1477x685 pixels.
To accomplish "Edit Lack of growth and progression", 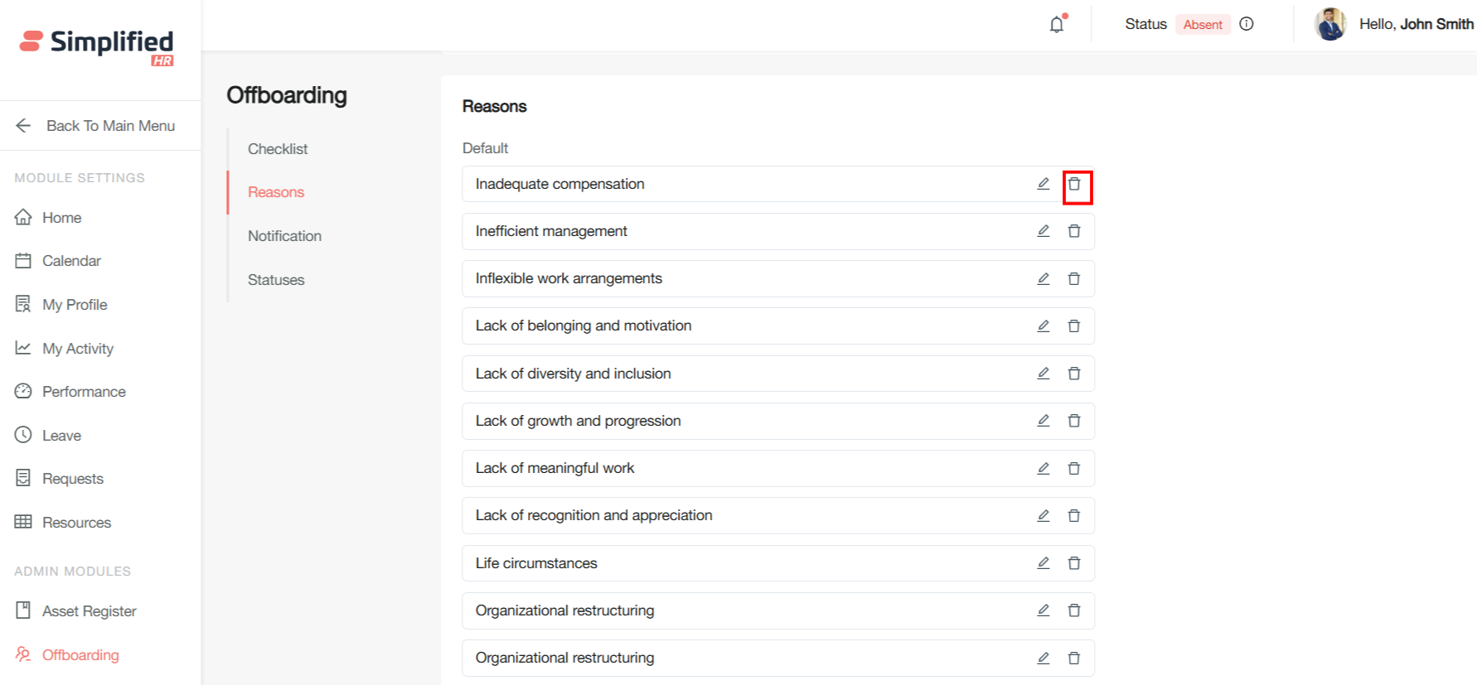I will tap(1044, 421).
